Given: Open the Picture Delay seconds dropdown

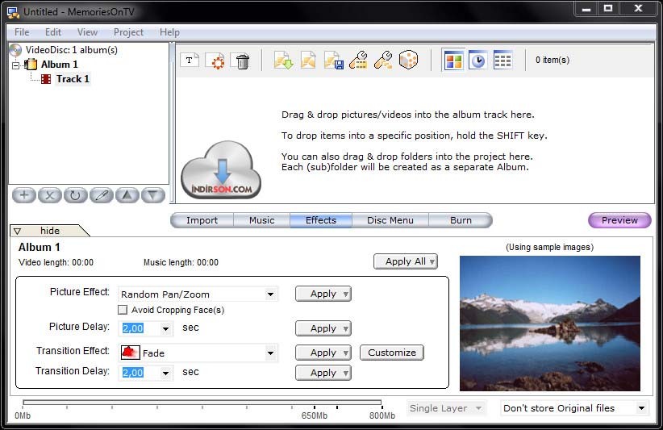Looking at the screenshot, I should pyautogui.click(x=166, y=328).
